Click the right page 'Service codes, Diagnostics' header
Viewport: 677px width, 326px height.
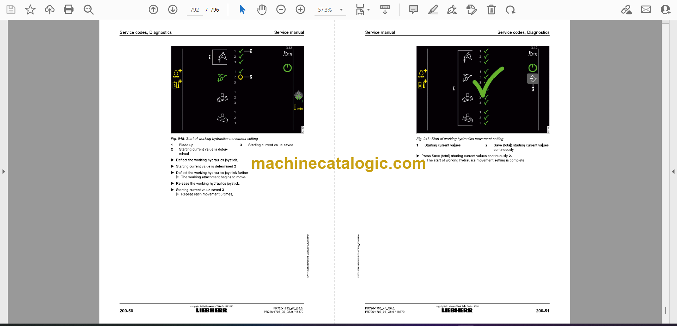pyautogui.click(x=523, y=32)
